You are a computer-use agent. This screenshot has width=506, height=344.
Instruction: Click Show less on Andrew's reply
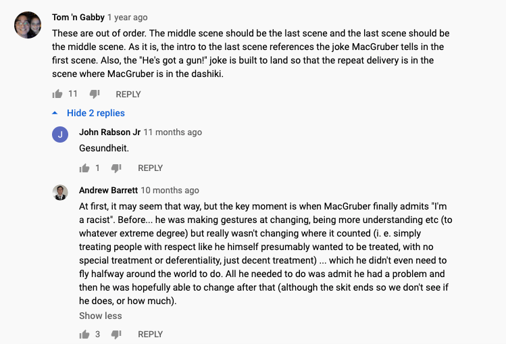(x=101, y=316)
